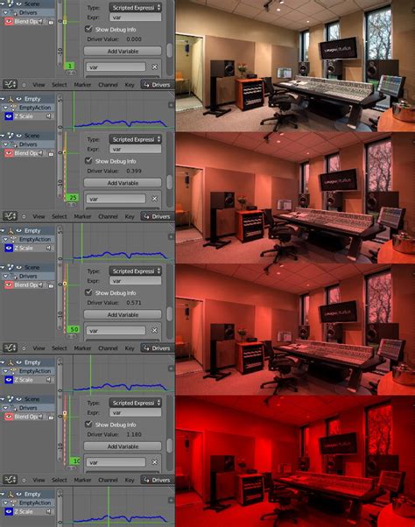Remove var variable in Driver Value 0.000 panel
This screenshot has height=527, width=415.
(x=155, y=67)
